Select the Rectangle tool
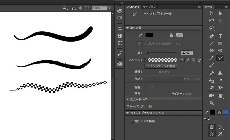 coord(220,43)
